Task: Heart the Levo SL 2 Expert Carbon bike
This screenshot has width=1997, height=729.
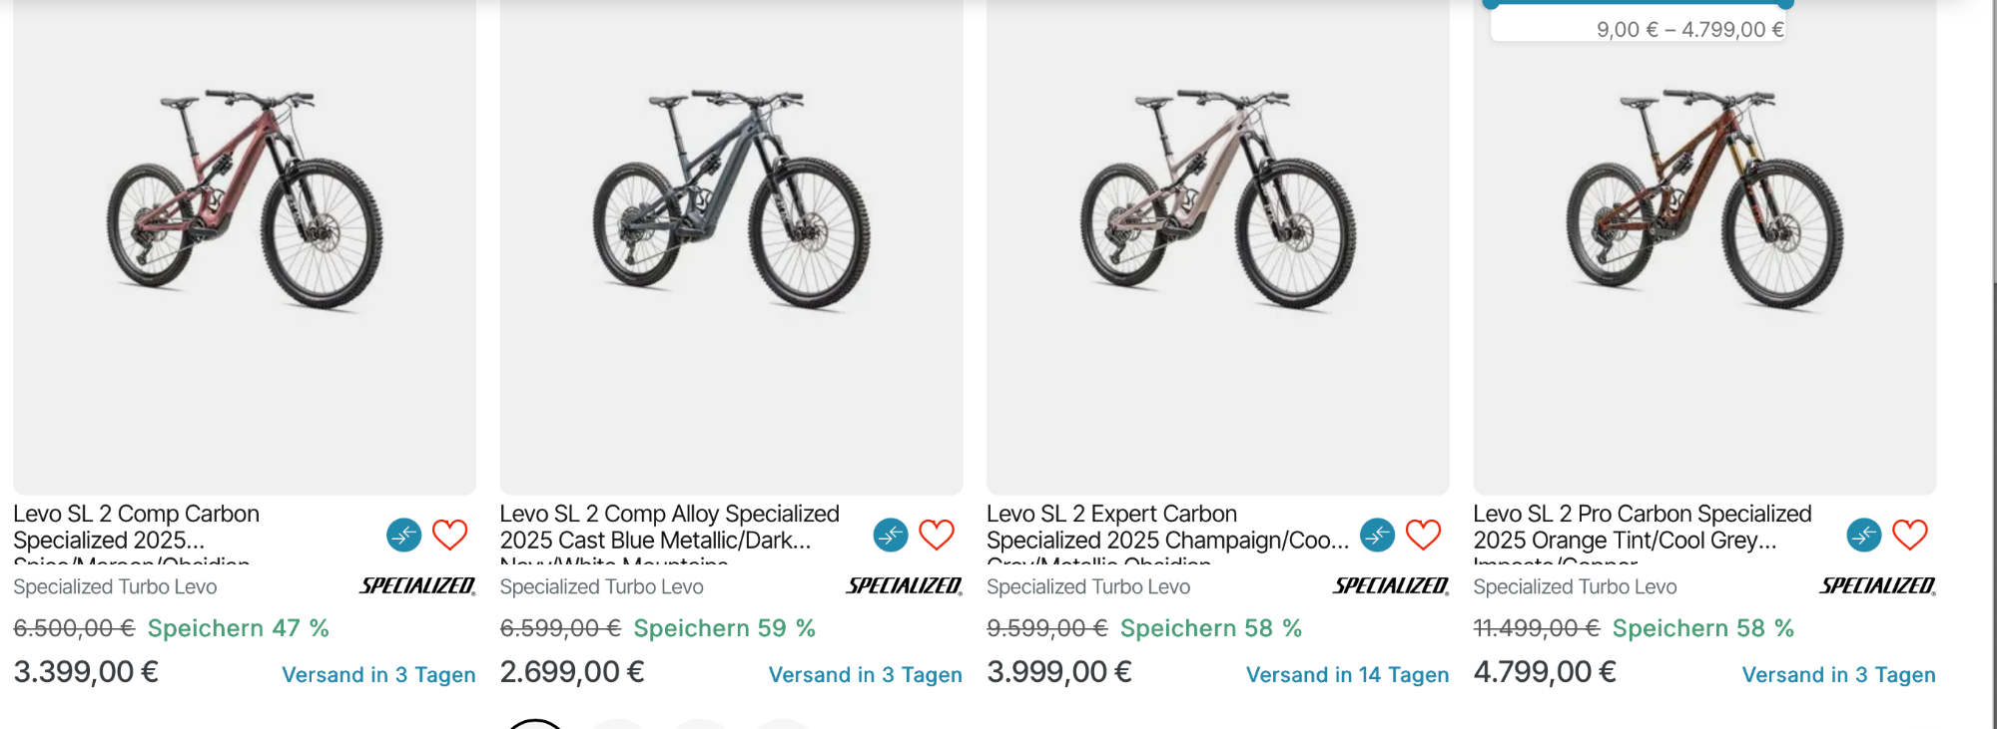Action: click(x=1423, y=536)
